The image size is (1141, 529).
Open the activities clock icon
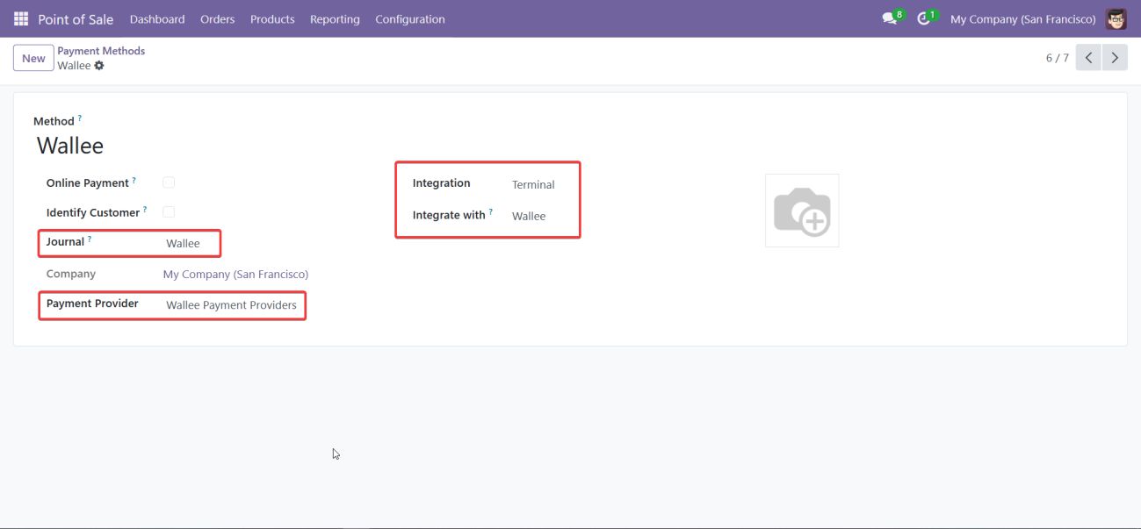pyautogui.click(x=923, y=18)
